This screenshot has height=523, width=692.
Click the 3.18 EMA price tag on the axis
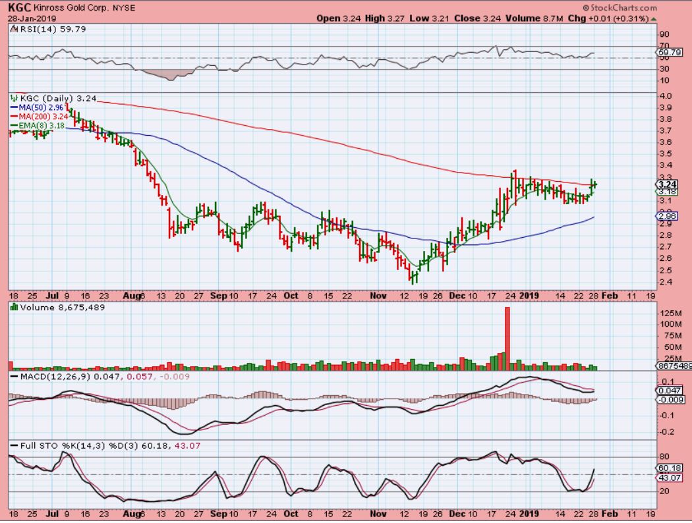coord(667,192)
